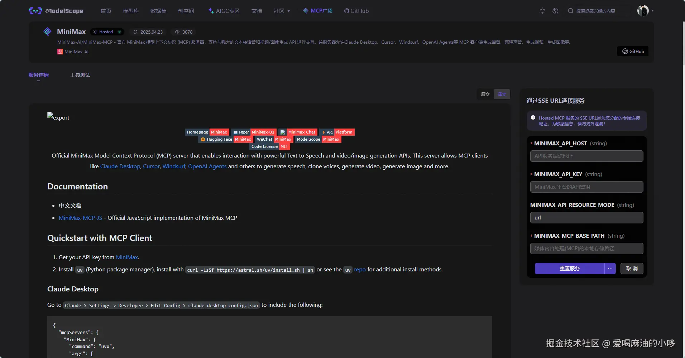Click the Documentation heading
The width and height of the screenshot is (685, 358).
click(x=77, y=187)
